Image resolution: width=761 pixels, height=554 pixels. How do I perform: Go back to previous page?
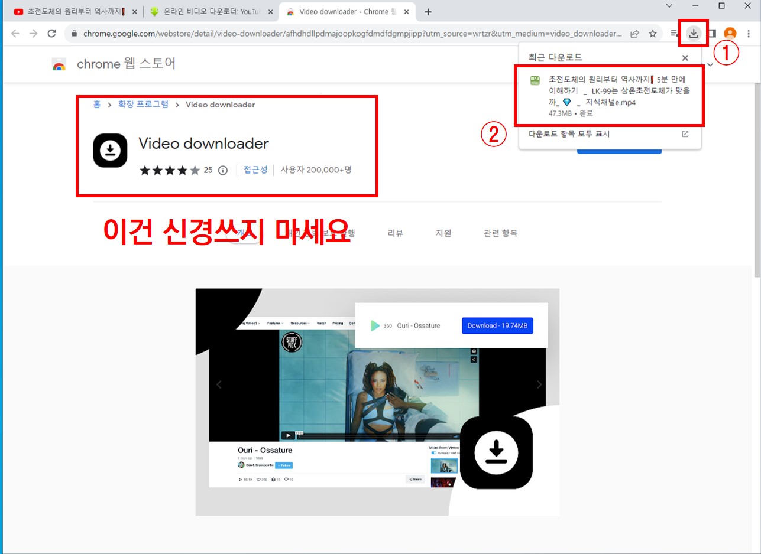15,34
